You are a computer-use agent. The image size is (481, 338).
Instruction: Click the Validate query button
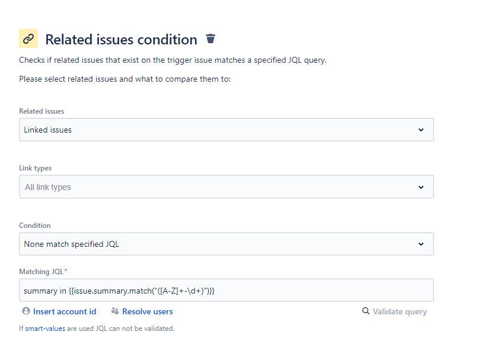[394, 311]
